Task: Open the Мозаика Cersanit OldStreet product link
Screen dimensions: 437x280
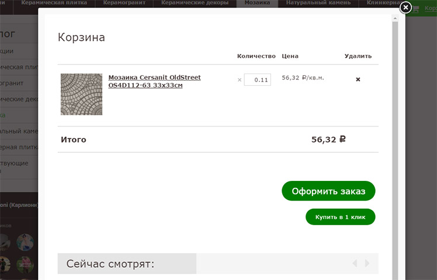Action: 154,81
